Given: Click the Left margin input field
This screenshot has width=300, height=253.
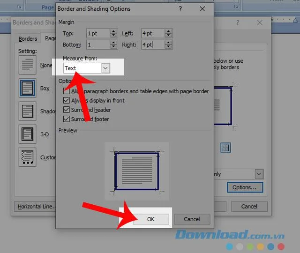Looking at the screenshot, I should (153, 33).
